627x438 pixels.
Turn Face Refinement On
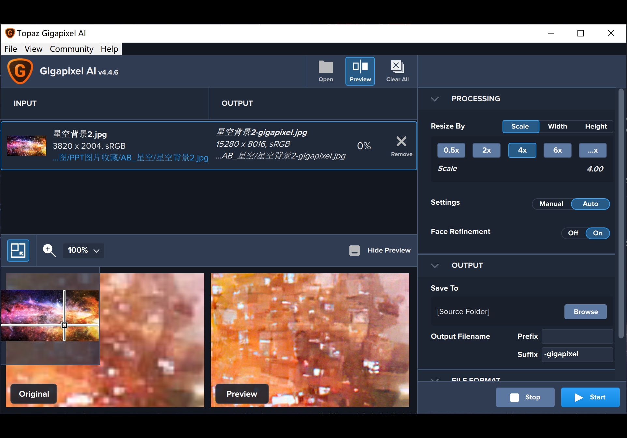pyautogui.click(x=598, y=233)
